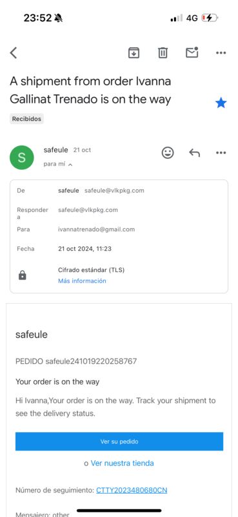Mark email as unread envelope icon
The width and height of the screenshot is (238, 517).
[x=192, y=52]
